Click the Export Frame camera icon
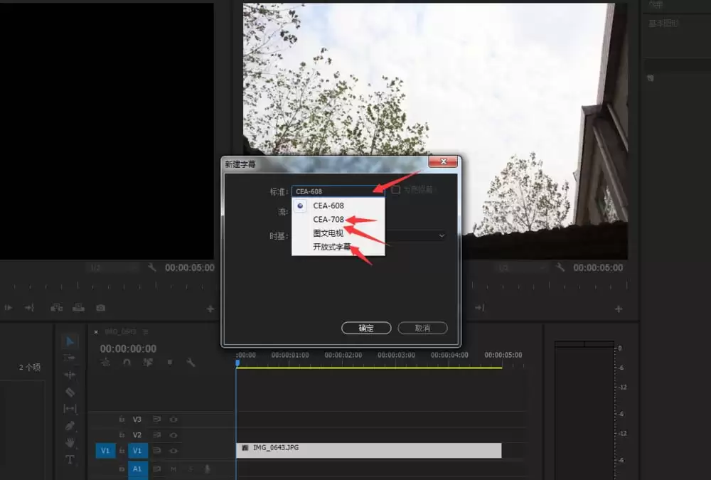The image size is (711, 480). click(x=101, y=308)
